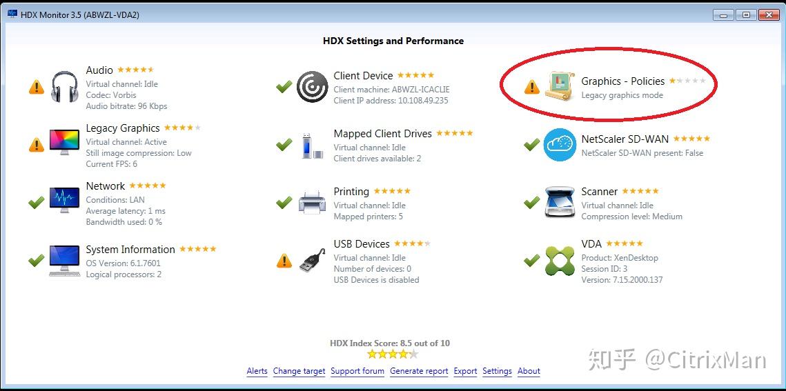Click the Generate report link
The image size is (786, 391).
pos(419,371)
